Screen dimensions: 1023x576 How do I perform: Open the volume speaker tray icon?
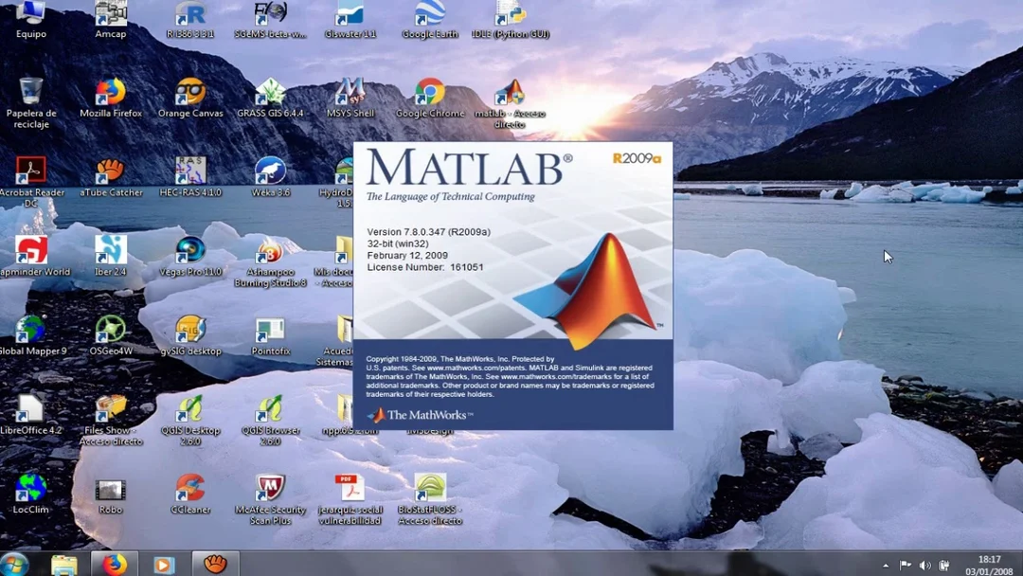(x=925, y=565)
